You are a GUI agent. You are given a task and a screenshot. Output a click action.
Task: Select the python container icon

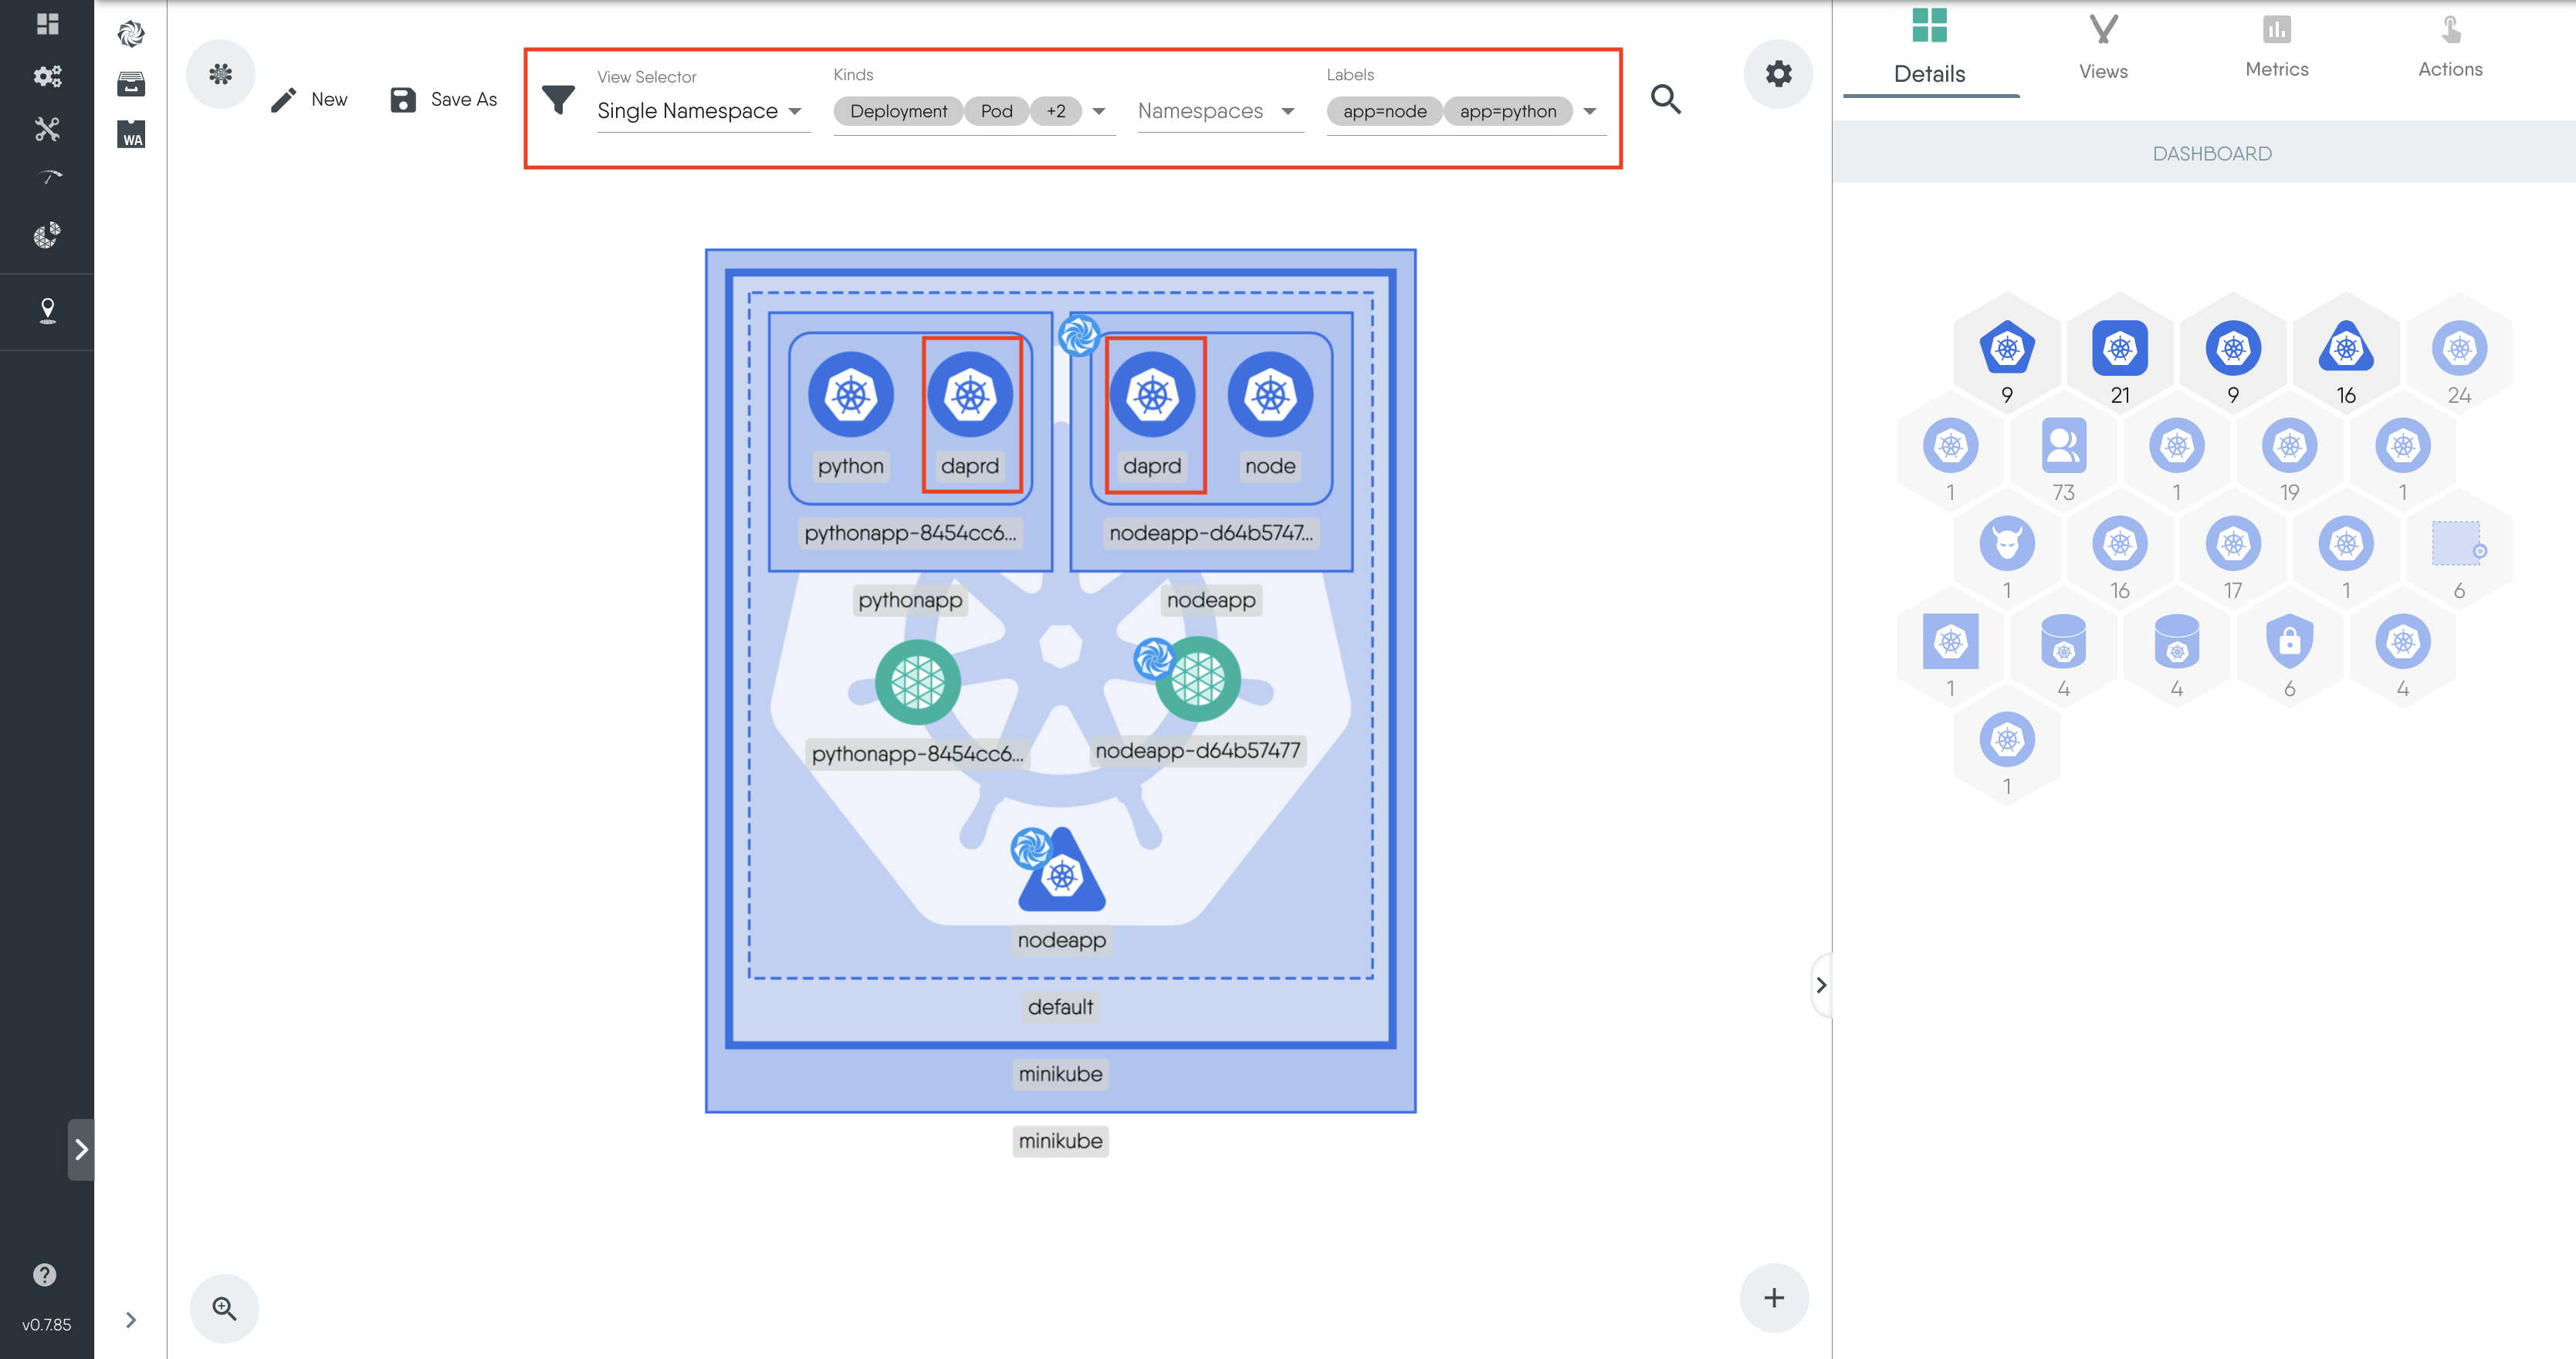851,395
